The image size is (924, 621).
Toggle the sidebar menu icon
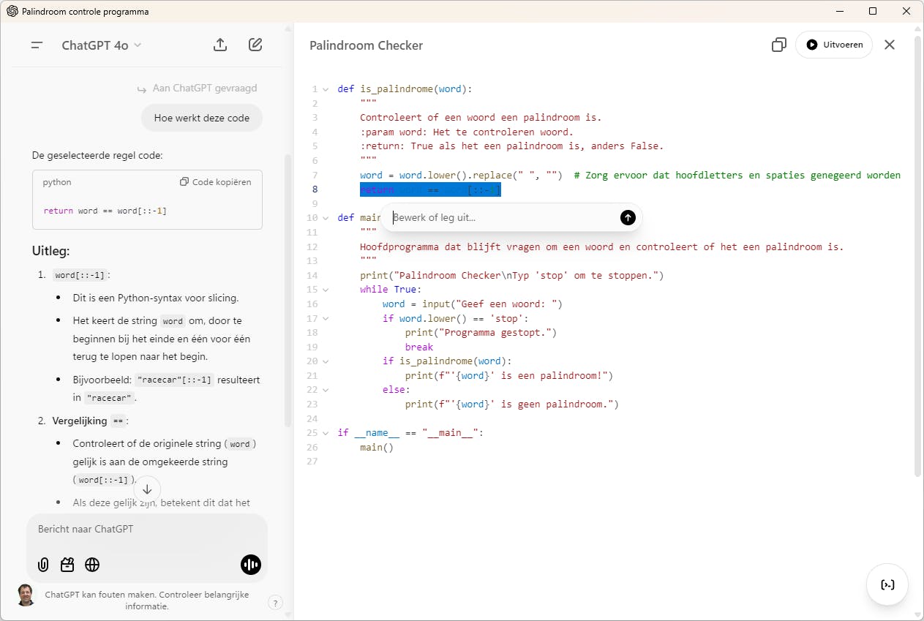click(x=37, y=45)
